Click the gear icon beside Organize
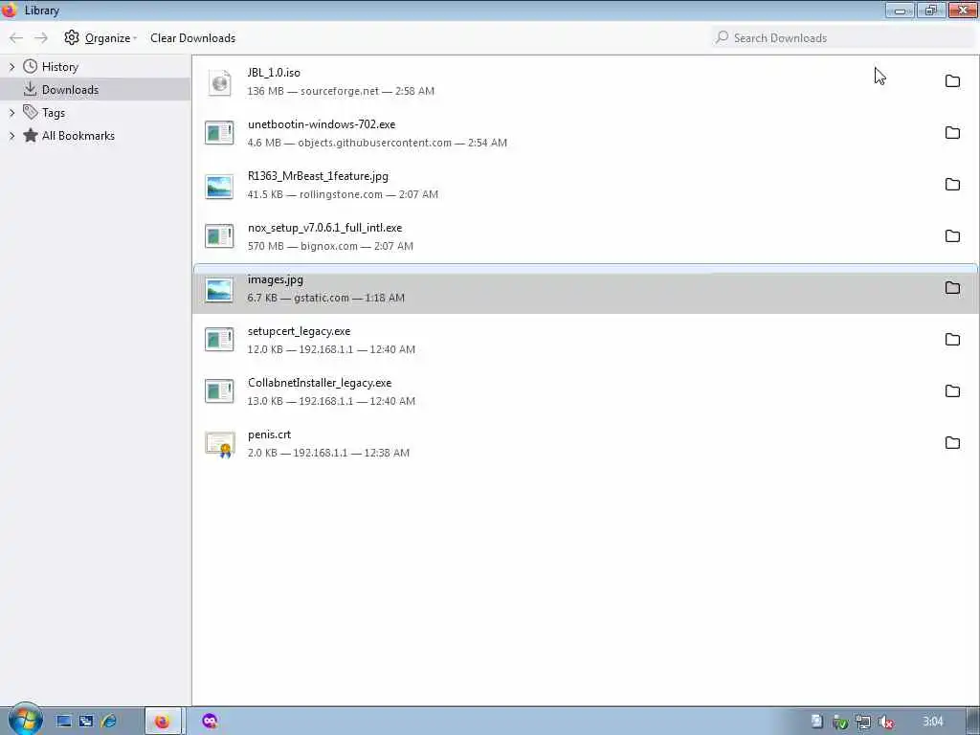Screen dimensions: 980x735 (72, 37)
